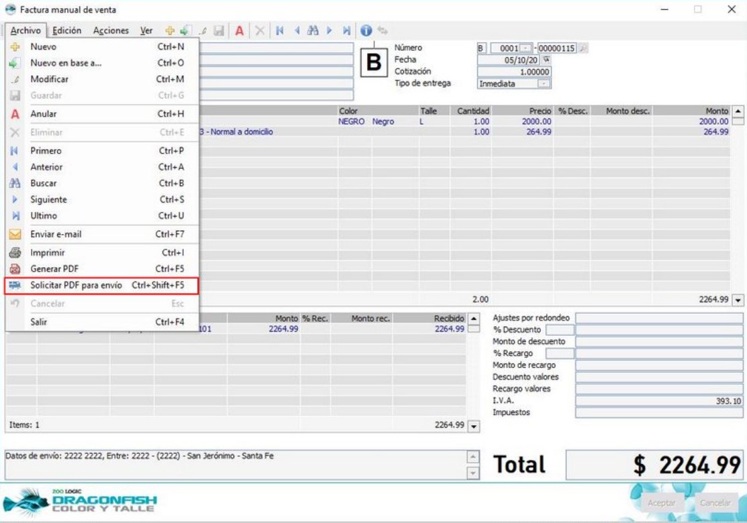Jump to first record using the toolbar arrow

(280, 31)
